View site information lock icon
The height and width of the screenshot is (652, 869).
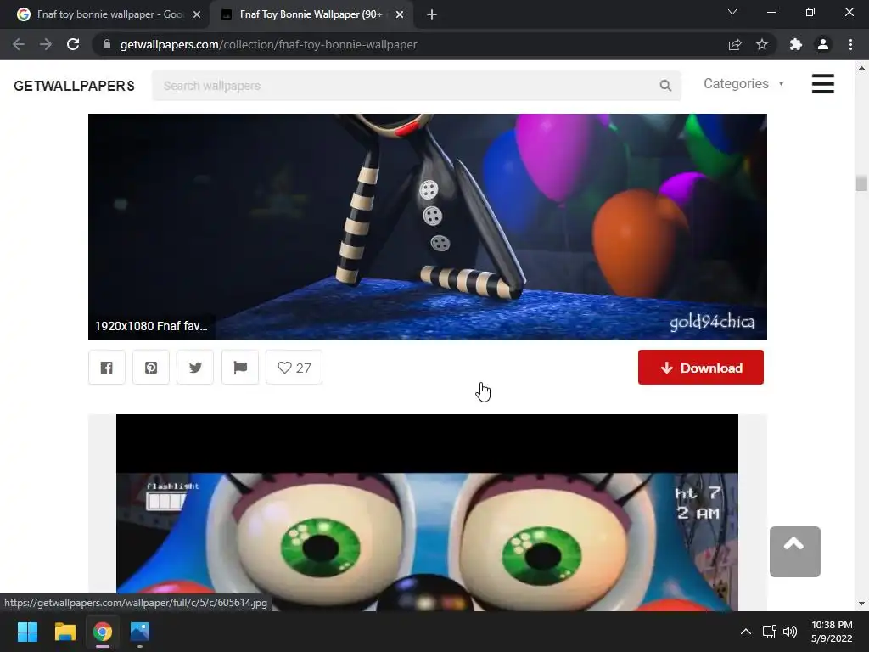[x=107, y=44]
